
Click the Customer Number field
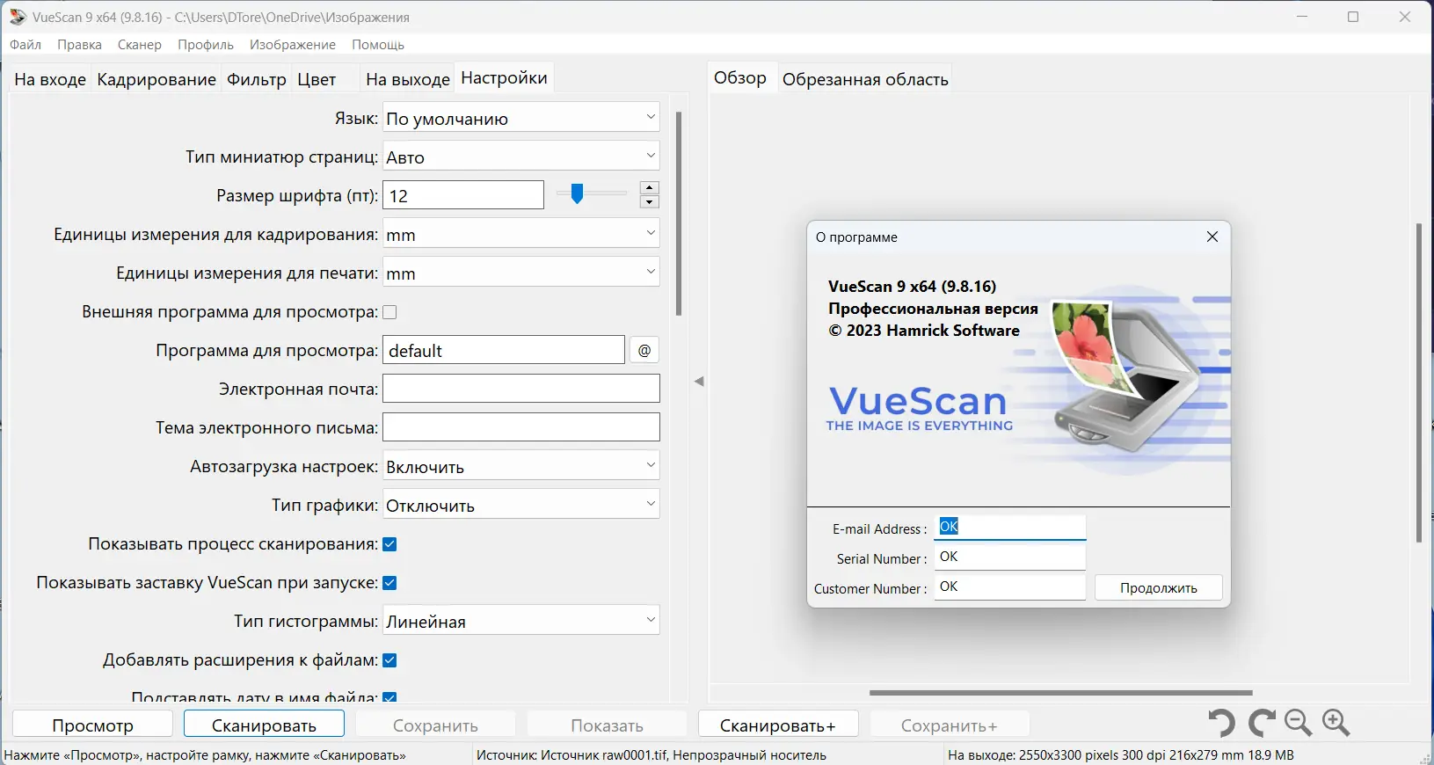tap(1010, 586)
